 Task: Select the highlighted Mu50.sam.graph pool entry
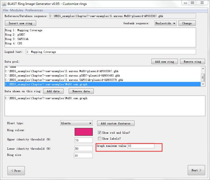point(103,84)
